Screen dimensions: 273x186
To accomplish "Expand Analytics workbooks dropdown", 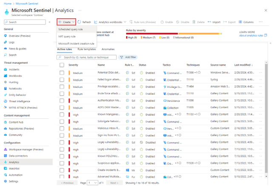I will click(x=110, y=22).
